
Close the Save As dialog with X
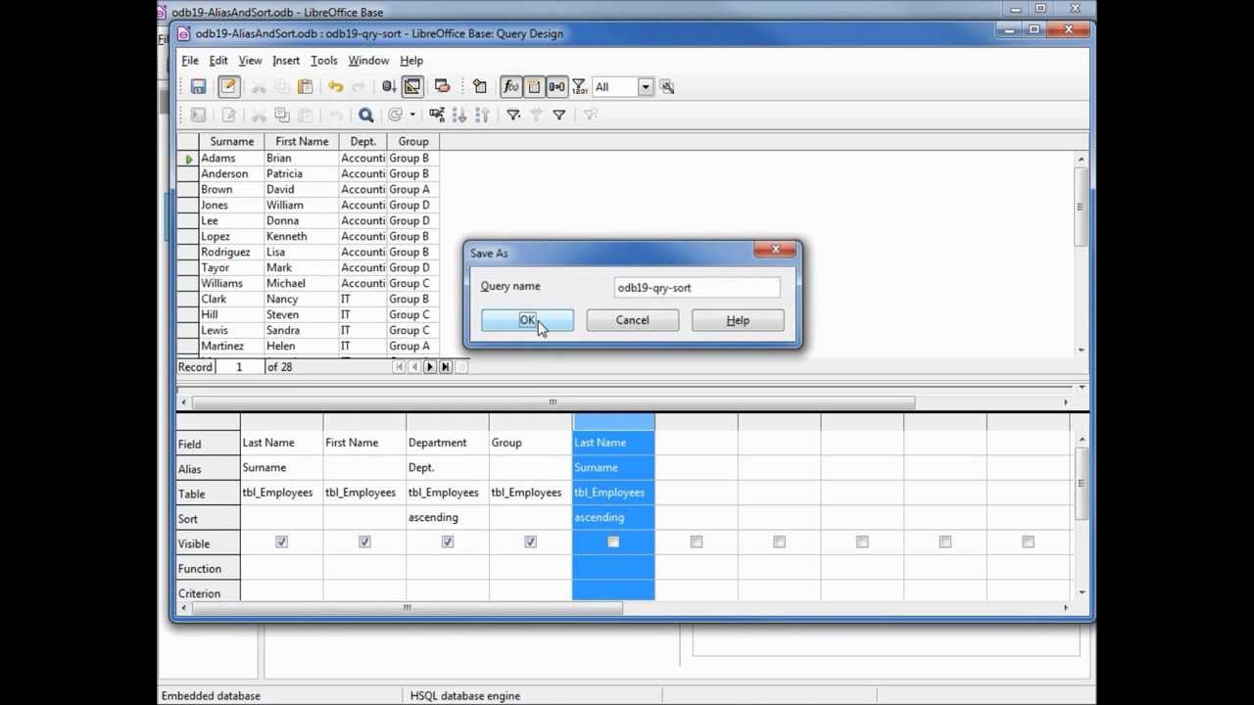(776, 251)
